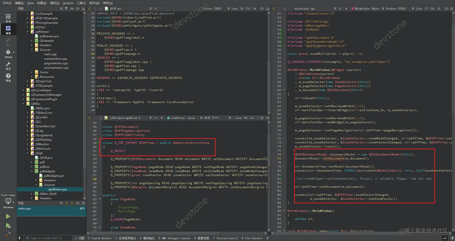The image size is (455, 241).
Task: Open the View menu
Action: [x=31, y=3]
